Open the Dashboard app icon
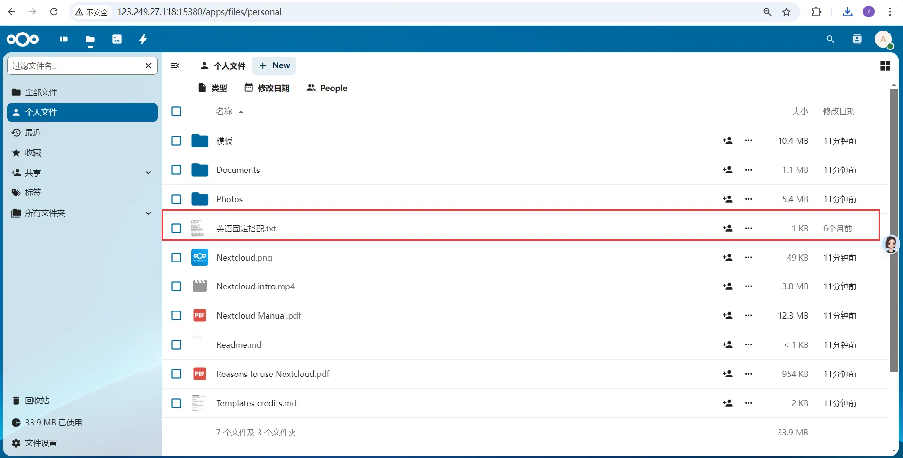 coord(64,39)
